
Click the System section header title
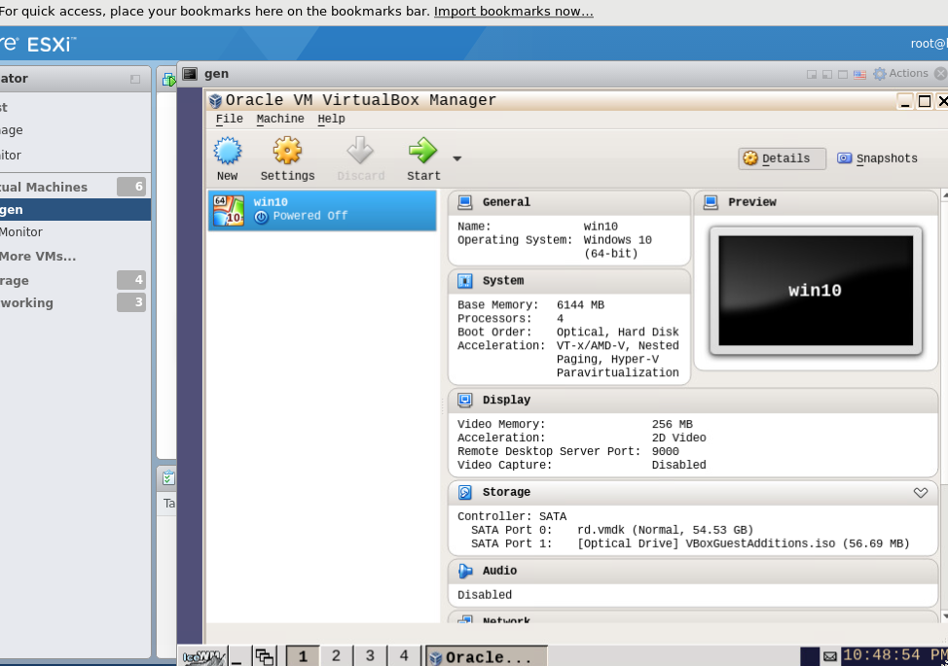(503, 281)
